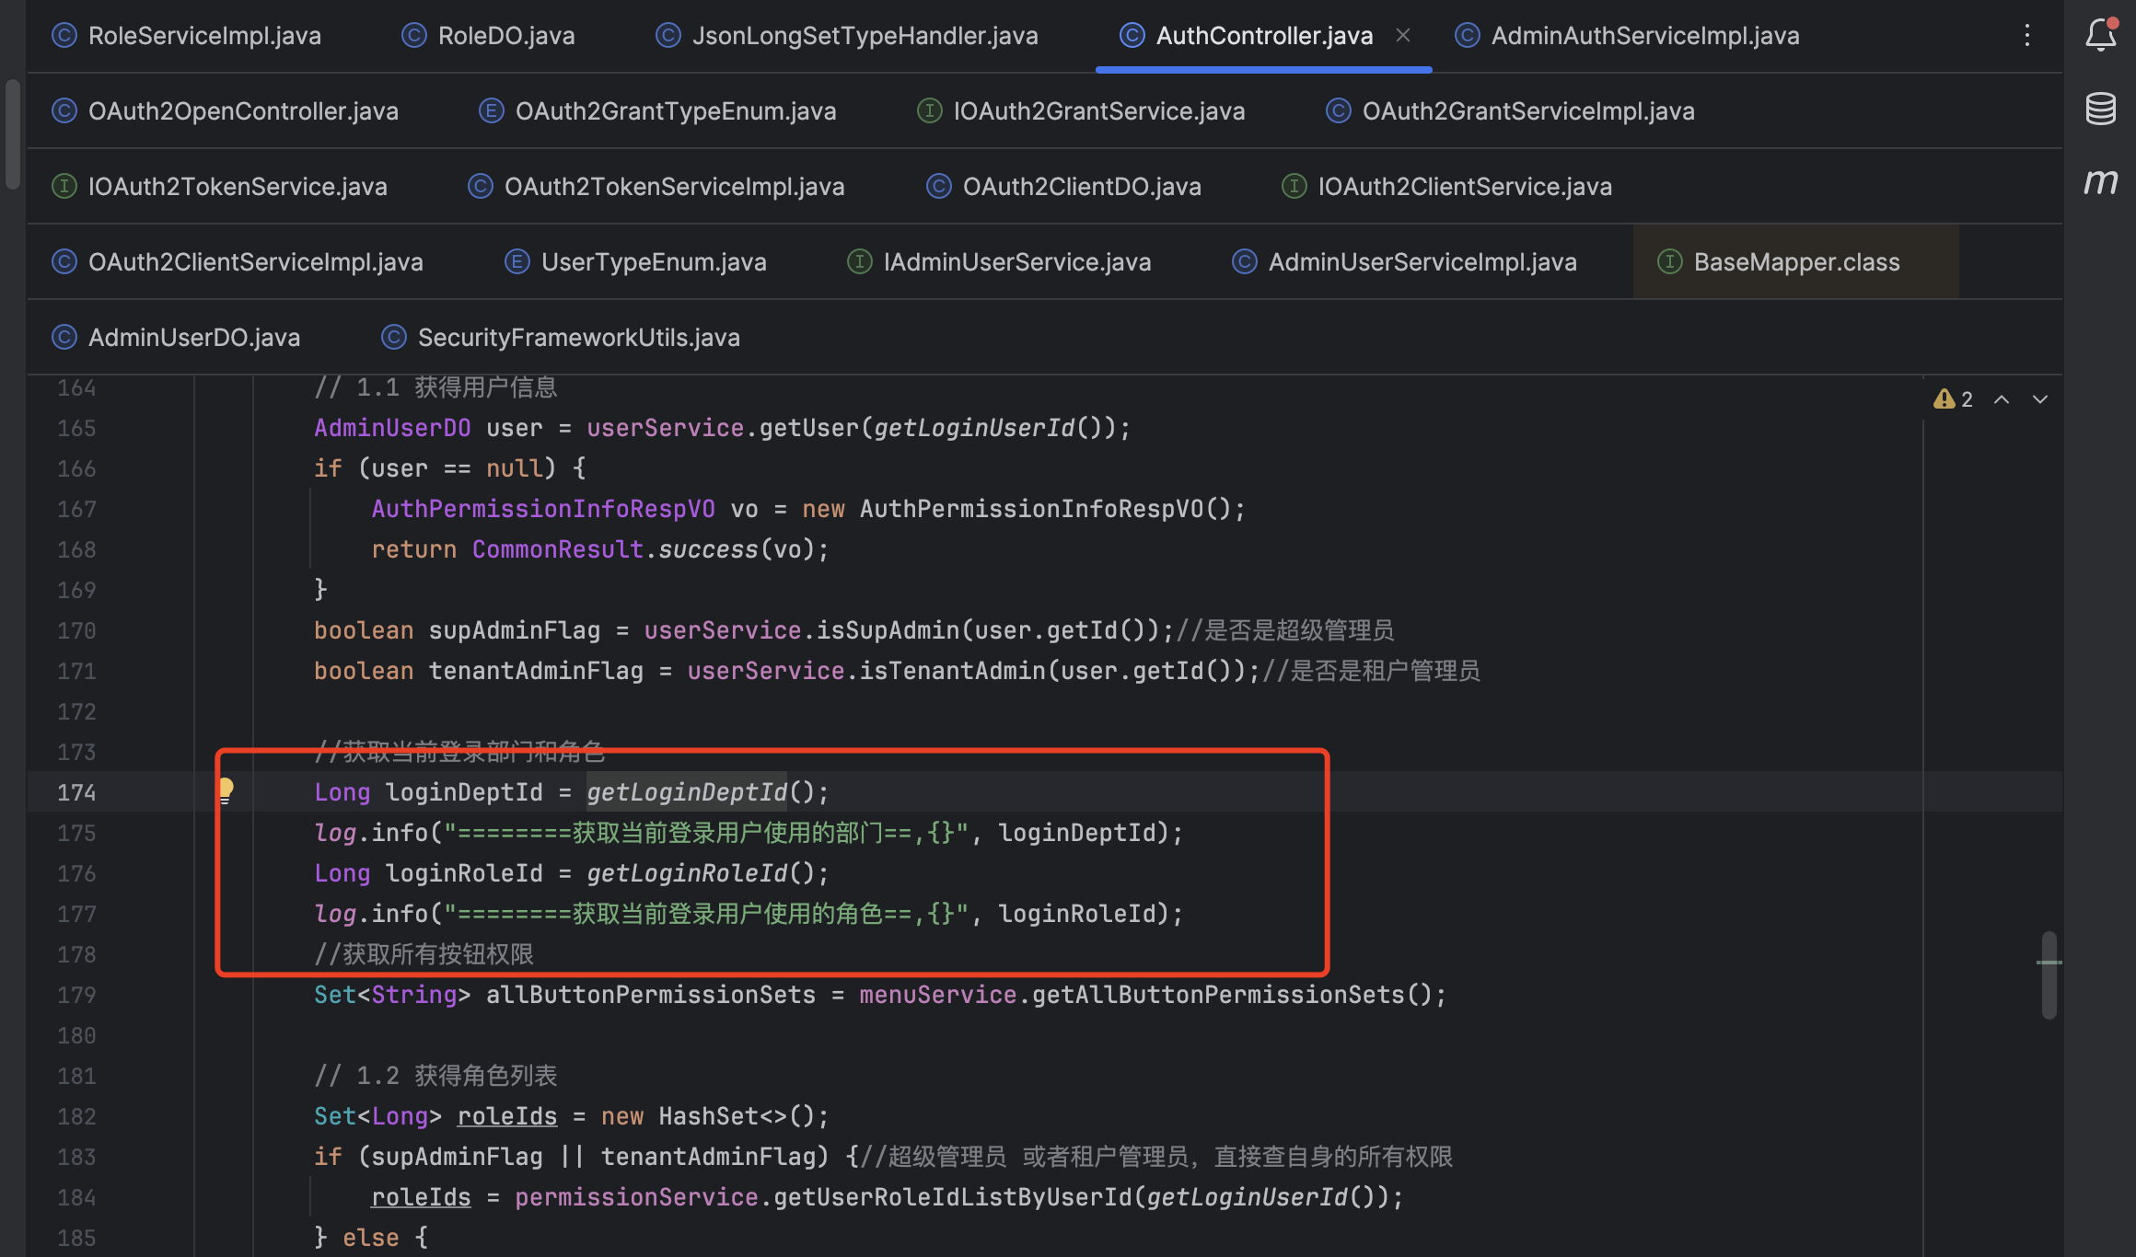Open the Maven tool window icon

[2100, 181]
